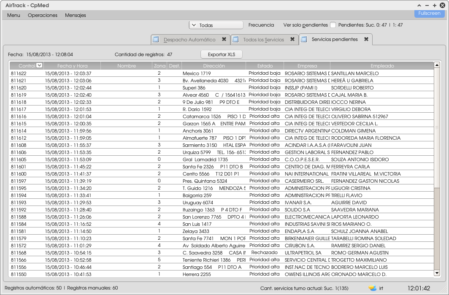Click the Exportar XLS button
Image resolution: width=449 pixels, height=295 pixels.
222,54
